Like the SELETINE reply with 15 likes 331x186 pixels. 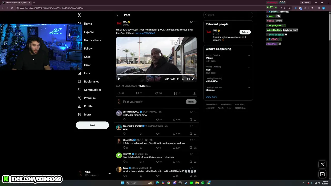tap(159, 148)
